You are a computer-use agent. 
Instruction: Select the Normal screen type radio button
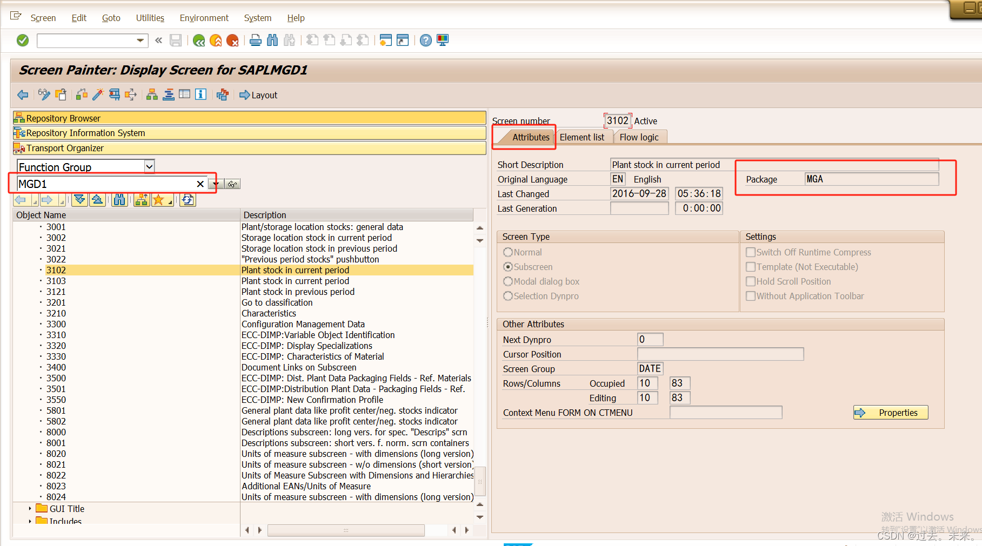(x=508, y=252)
